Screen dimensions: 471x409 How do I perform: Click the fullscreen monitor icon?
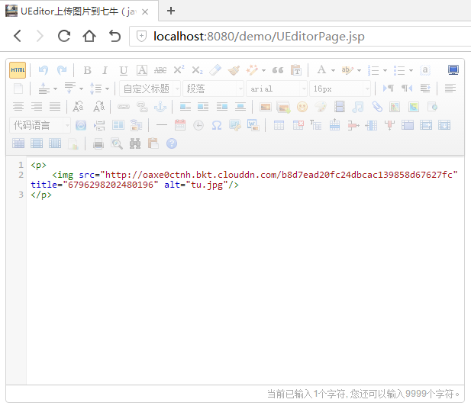coord(453,70)
